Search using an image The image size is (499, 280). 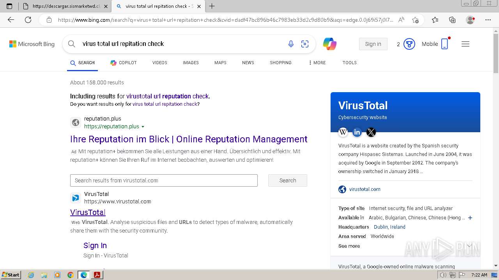point(305,44)
